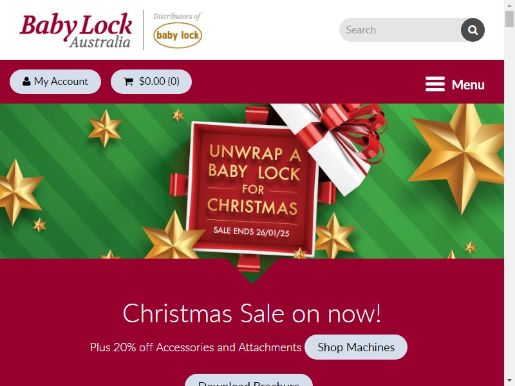Click the gold oval baby lock logo
Screen dimensions: 515x386
point(178,35)
